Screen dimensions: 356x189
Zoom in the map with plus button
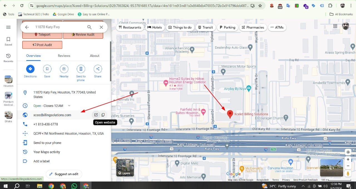[348, 160]
